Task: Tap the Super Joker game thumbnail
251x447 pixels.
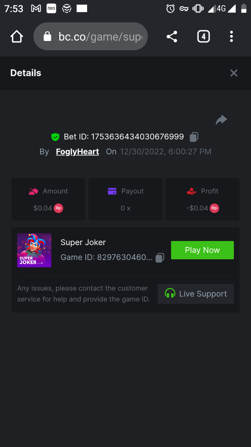Action: tap(34, 250)
